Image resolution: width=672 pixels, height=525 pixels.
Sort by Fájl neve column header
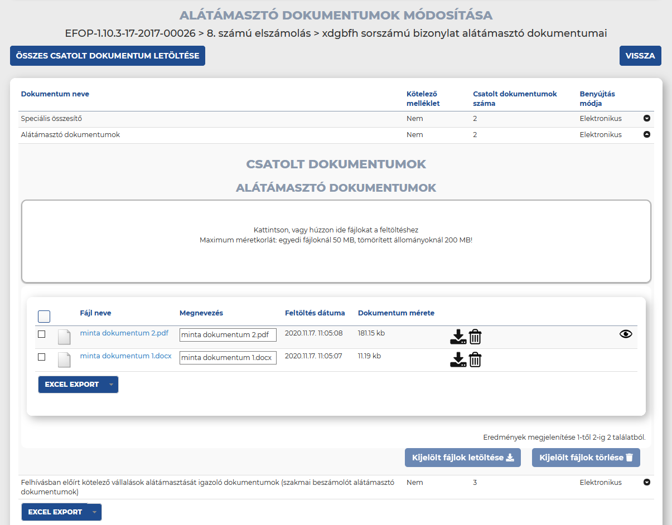(96, 313)
